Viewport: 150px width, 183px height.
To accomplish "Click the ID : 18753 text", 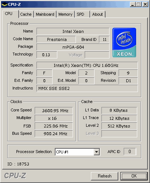I will coord(18,164).
